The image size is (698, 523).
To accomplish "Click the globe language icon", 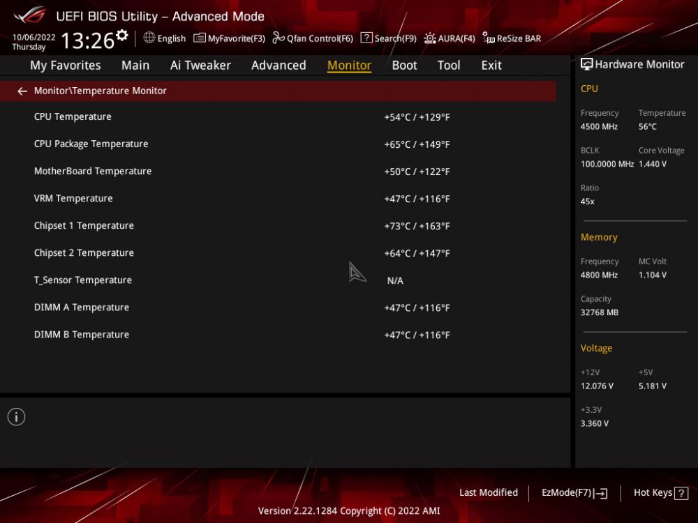I will click(x=149, y=38).
